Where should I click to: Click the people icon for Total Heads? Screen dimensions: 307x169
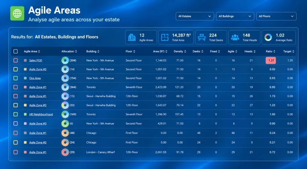tap(235, 37)
